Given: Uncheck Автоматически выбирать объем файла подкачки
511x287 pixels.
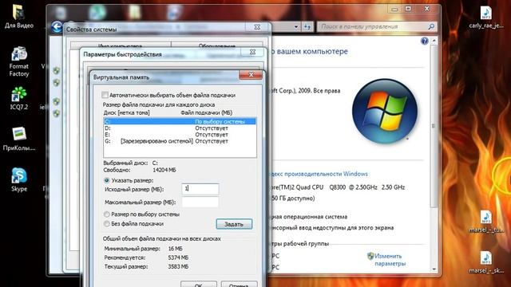Looking at the screenshot, I should click(x=105, y=95).
